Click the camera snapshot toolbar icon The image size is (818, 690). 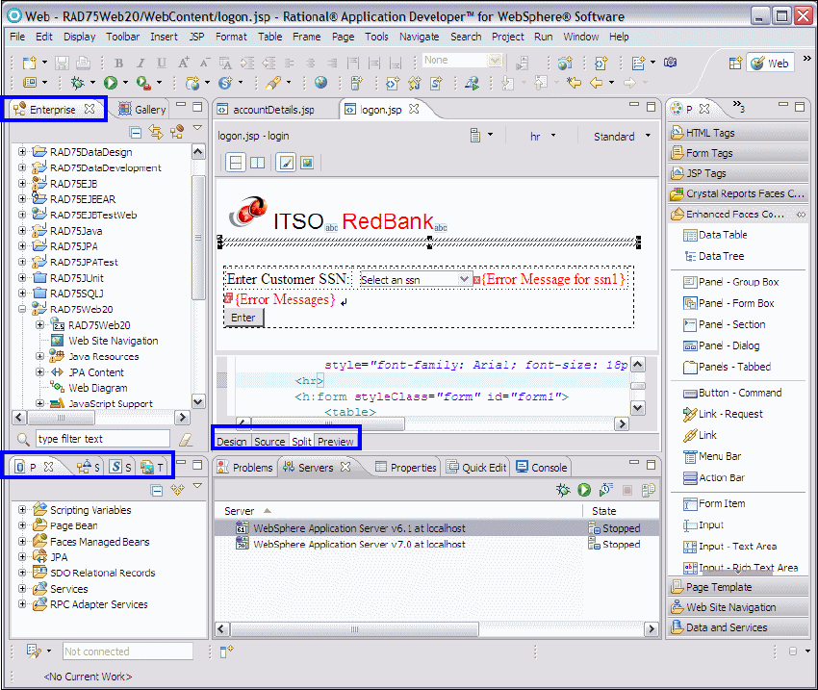671,64
